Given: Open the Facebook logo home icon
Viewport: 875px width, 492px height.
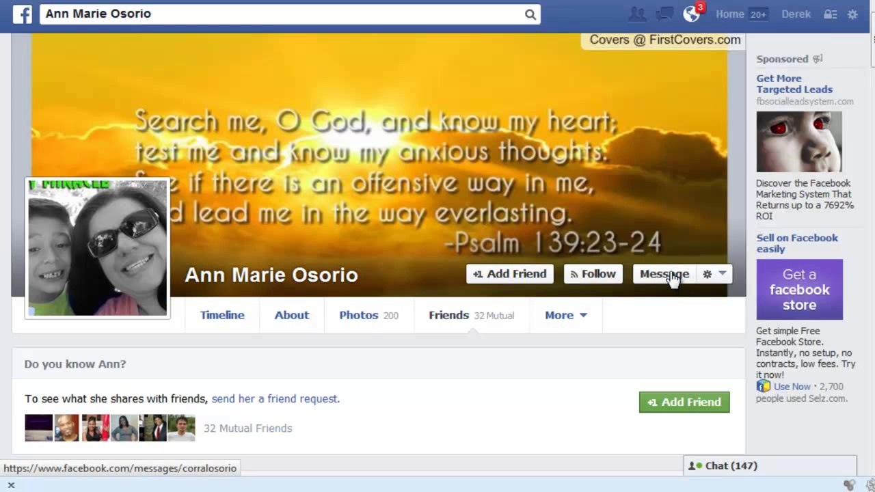Looking at the screenshot, I should 22,14.
